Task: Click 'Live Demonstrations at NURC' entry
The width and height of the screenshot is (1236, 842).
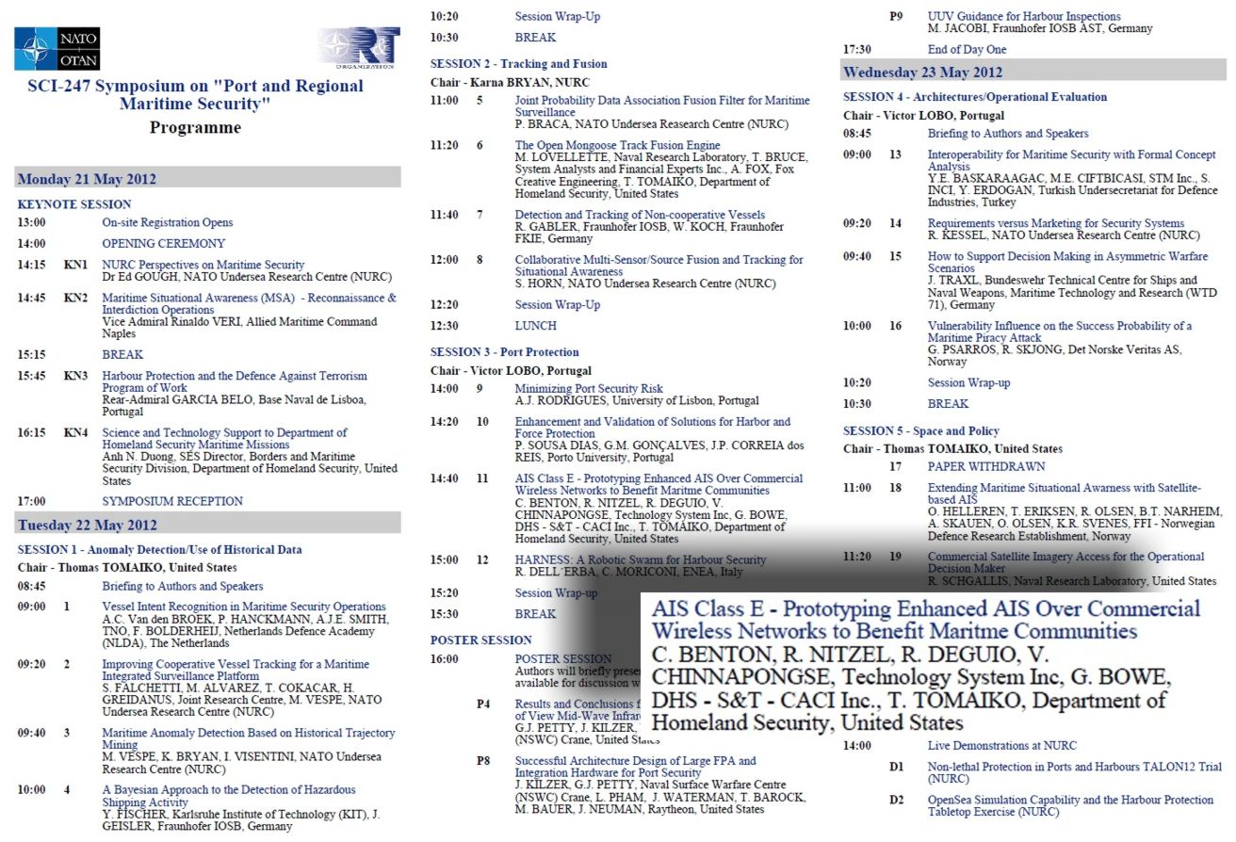Action: (x=1002, y=745)
